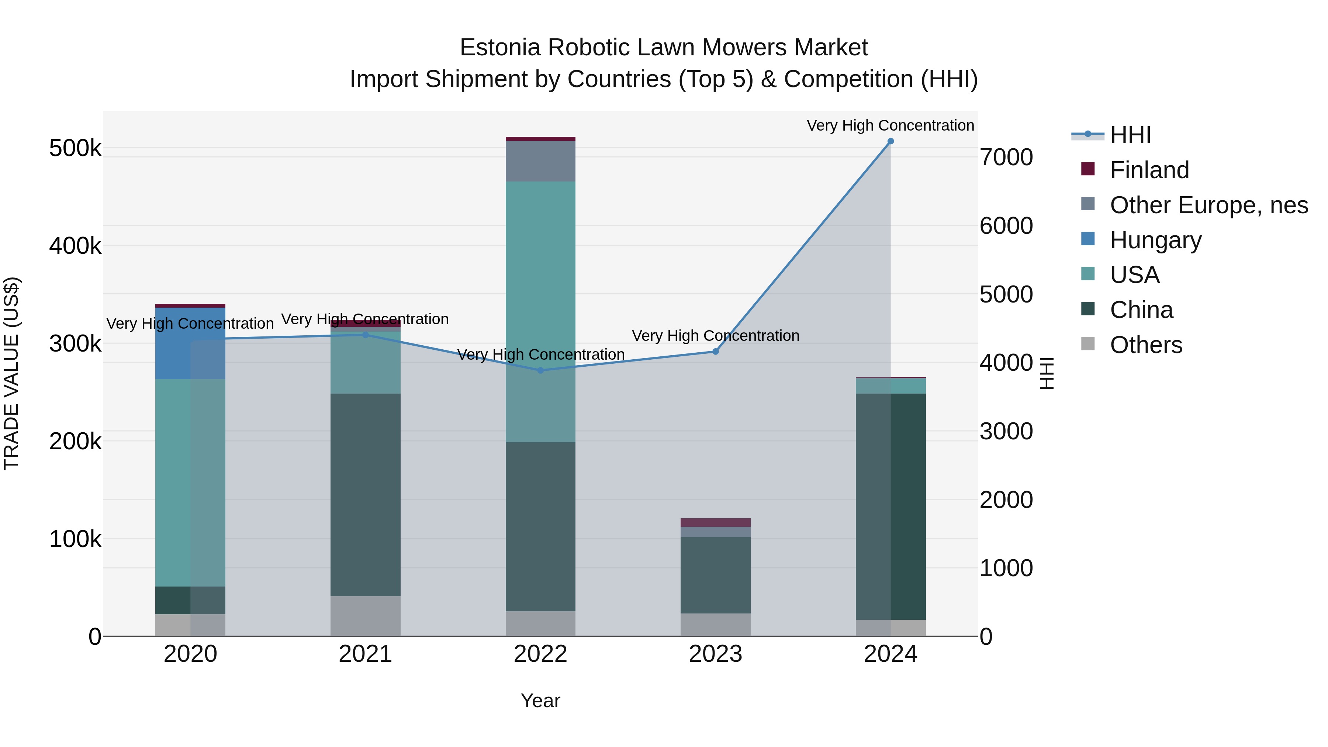Click the Finland maroon legend swatch
1328x747 pixels.
tap(1088, 169)
